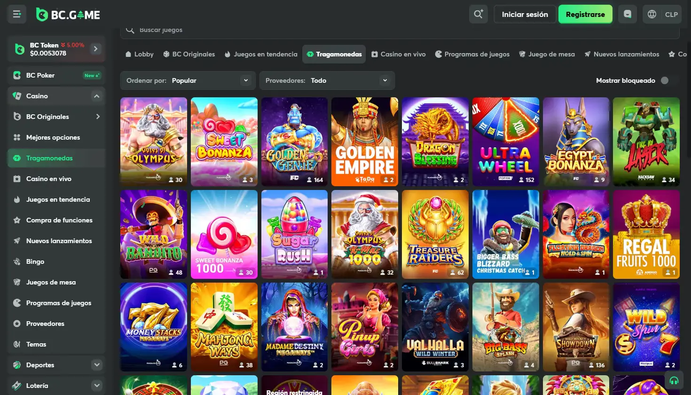Expand the Deportes sidebar section
This screenshot has width=691, height=395.
(96, 365)
